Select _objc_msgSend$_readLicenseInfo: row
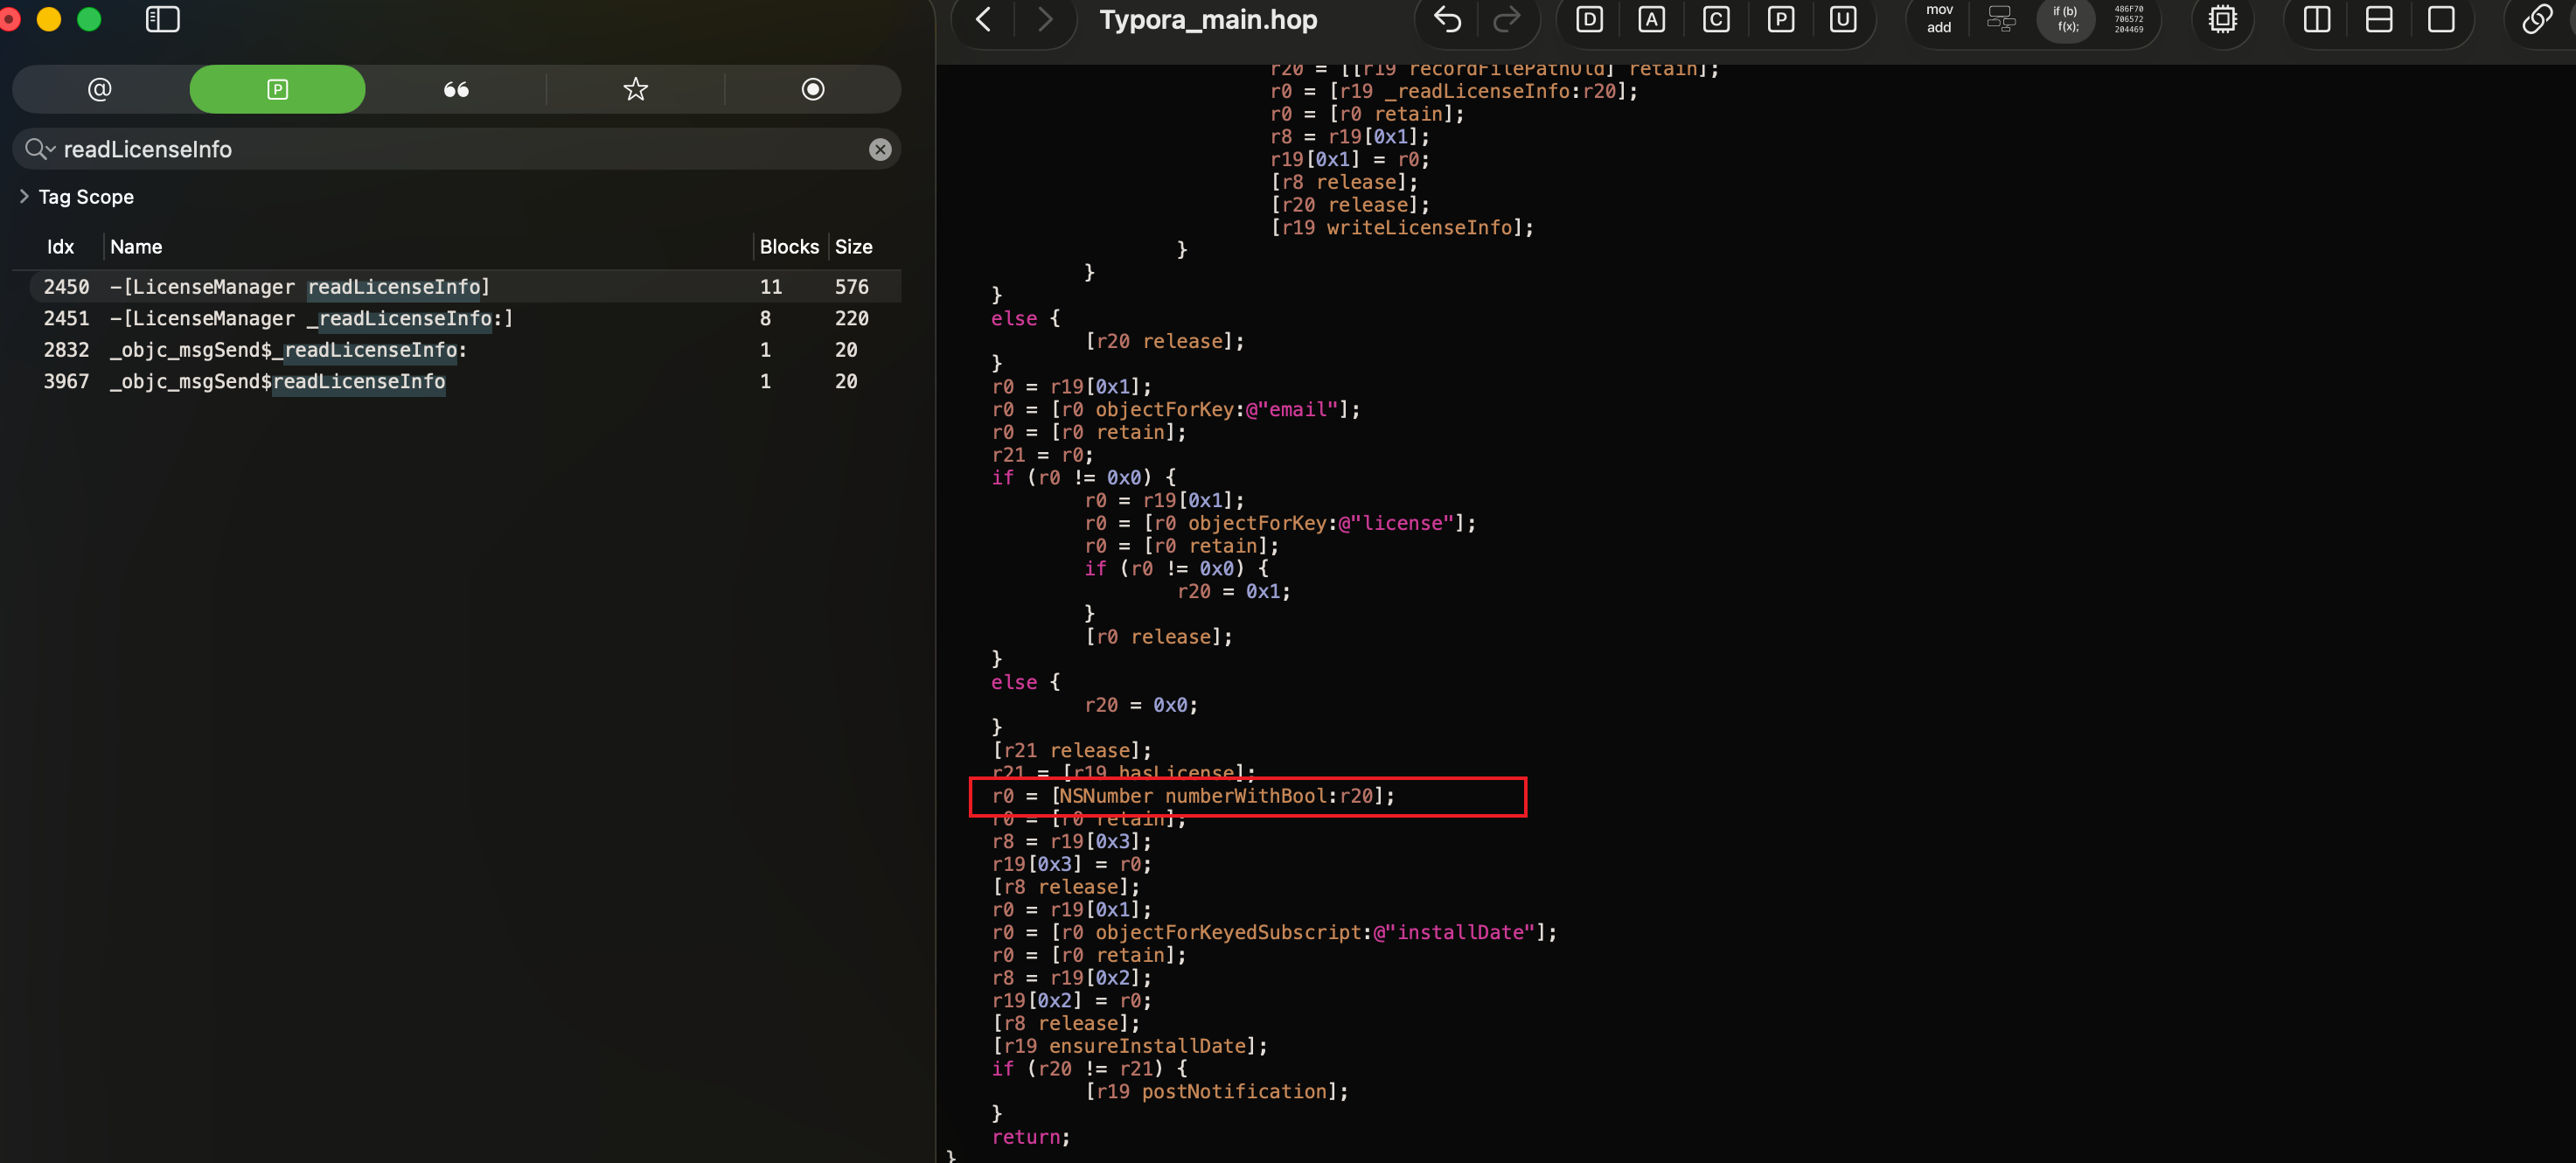The width and height of the screenshot is (2576, 1163). [x=465, y=350]
